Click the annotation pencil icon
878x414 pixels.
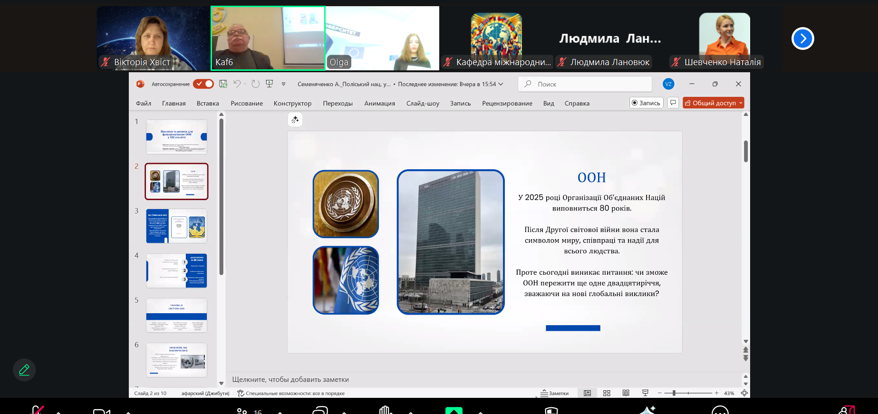coord(24,370)
